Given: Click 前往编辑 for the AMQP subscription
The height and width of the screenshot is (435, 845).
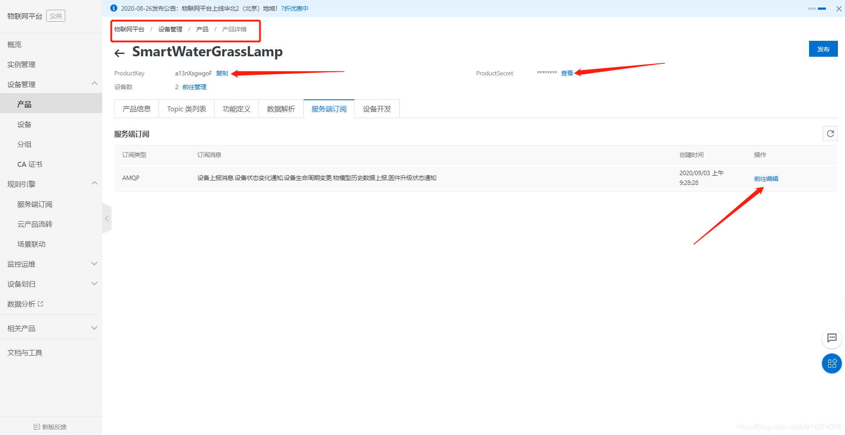Looking at the screenshot, I should click(x=766, y=179).
